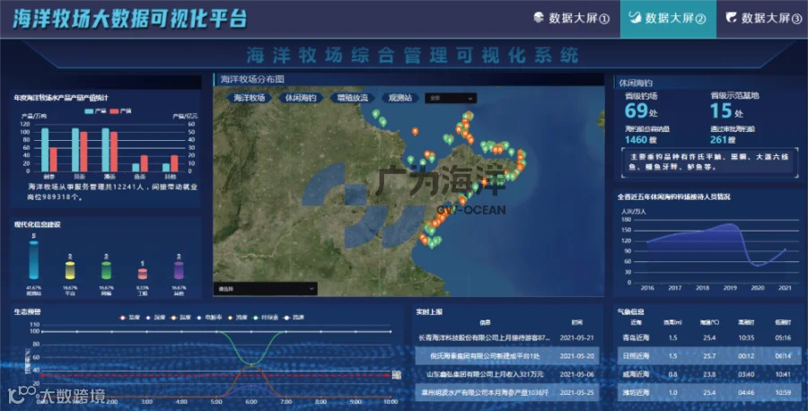The height and width of the screenshot is (411, 808).
Task: Filter map by 观测站
Action: click(400, 98)
